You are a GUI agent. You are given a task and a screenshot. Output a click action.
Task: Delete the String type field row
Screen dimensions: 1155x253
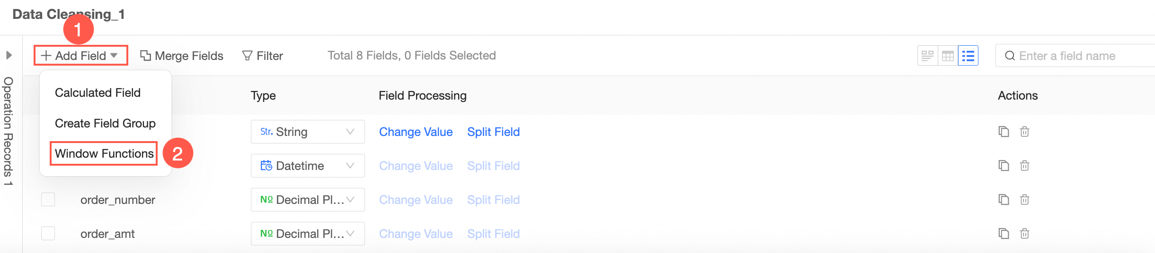(x=1024, y=132)
